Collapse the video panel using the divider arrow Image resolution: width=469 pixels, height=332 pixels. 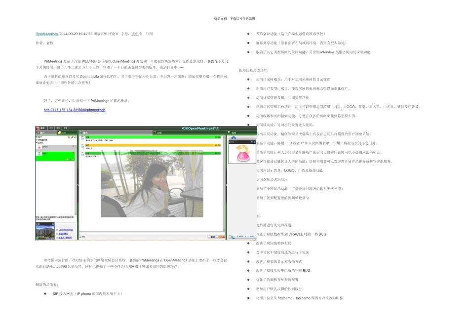coord(226,185)
